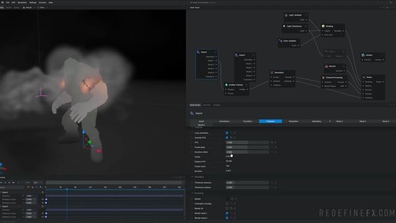Click the Shading node sphere icon

tap(323, 26)
